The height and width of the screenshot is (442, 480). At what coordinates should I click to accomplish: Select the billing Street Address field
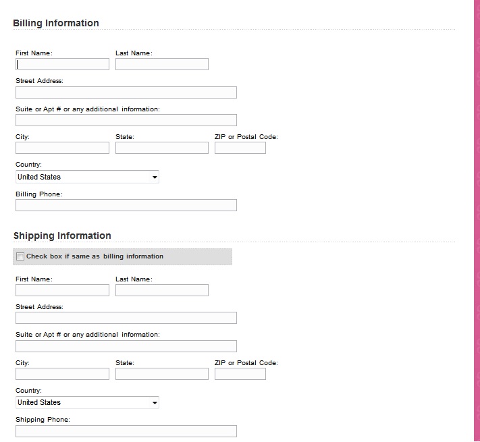click(x=126, y=92)
